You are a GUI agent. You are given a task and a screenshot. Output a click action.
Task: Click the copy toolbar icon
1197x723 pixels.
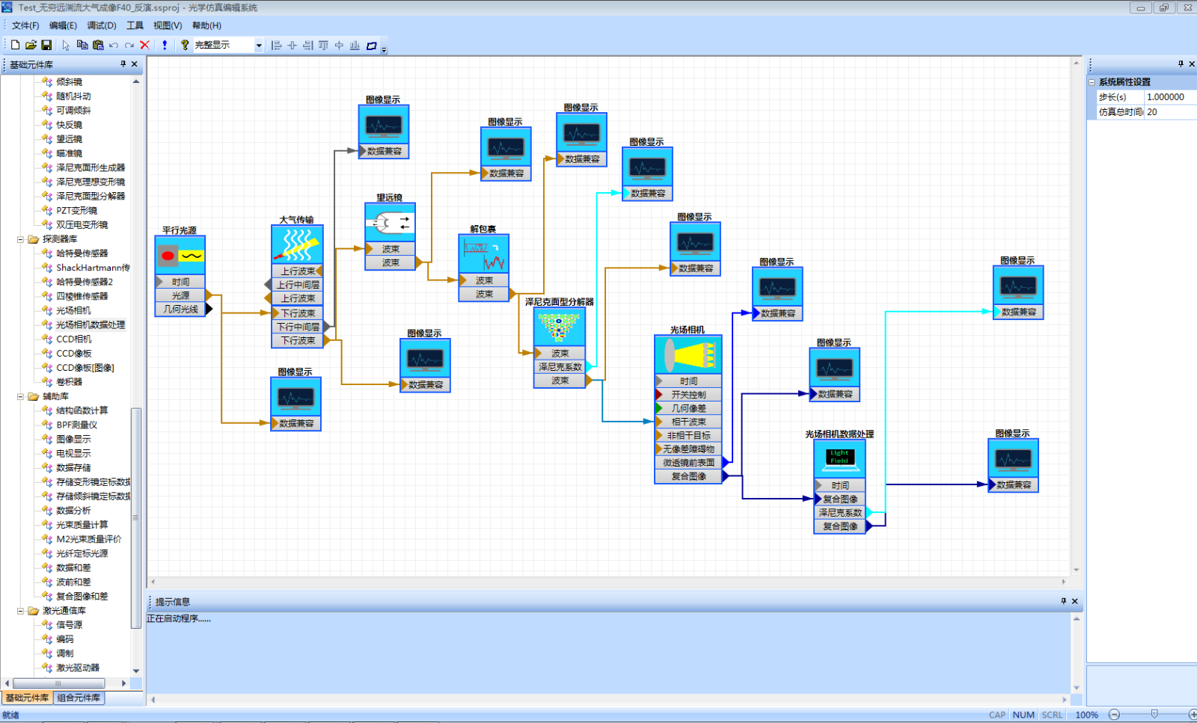[x=82, y=45]
